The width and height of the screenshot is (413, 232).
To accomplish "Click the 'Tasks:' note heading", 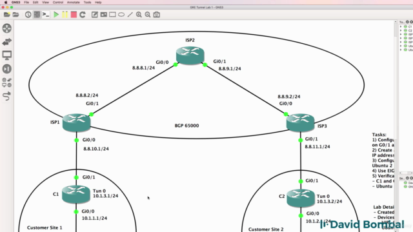I will [x=379, y=135].
